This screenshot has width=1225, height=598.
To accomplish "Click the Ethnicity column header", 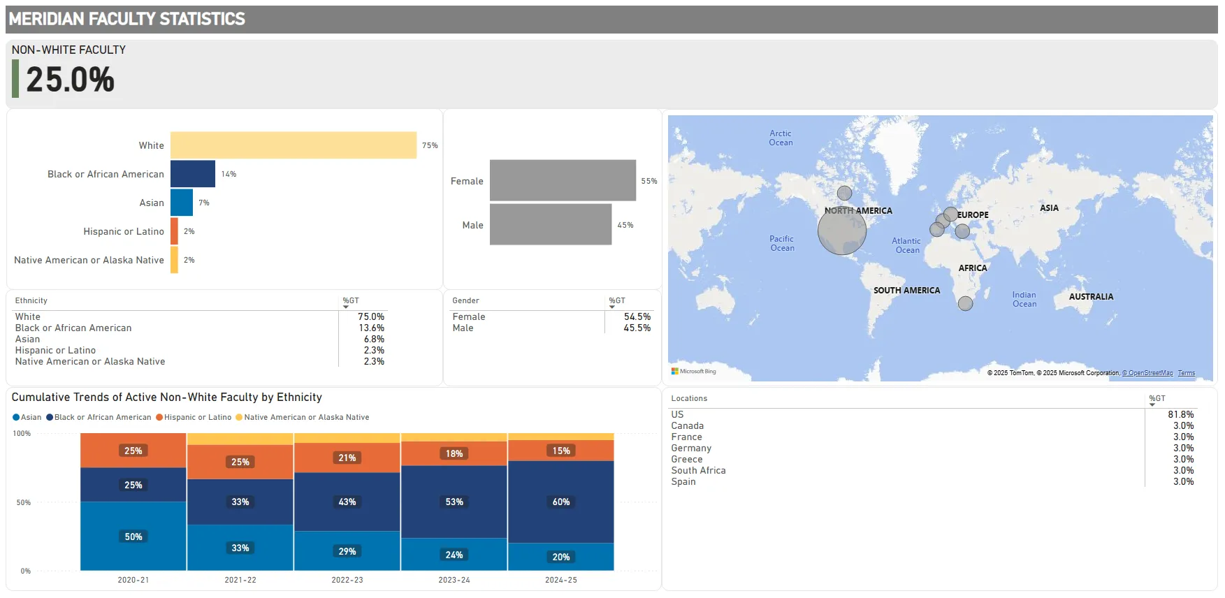I will [x=31, y=300].
